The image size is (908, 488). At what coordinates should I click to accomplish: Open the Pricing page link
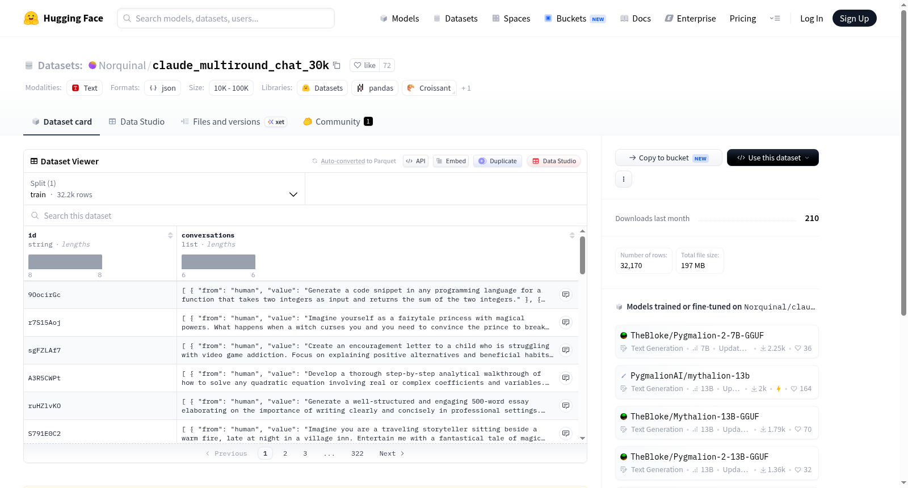click(x=743, y=18)
